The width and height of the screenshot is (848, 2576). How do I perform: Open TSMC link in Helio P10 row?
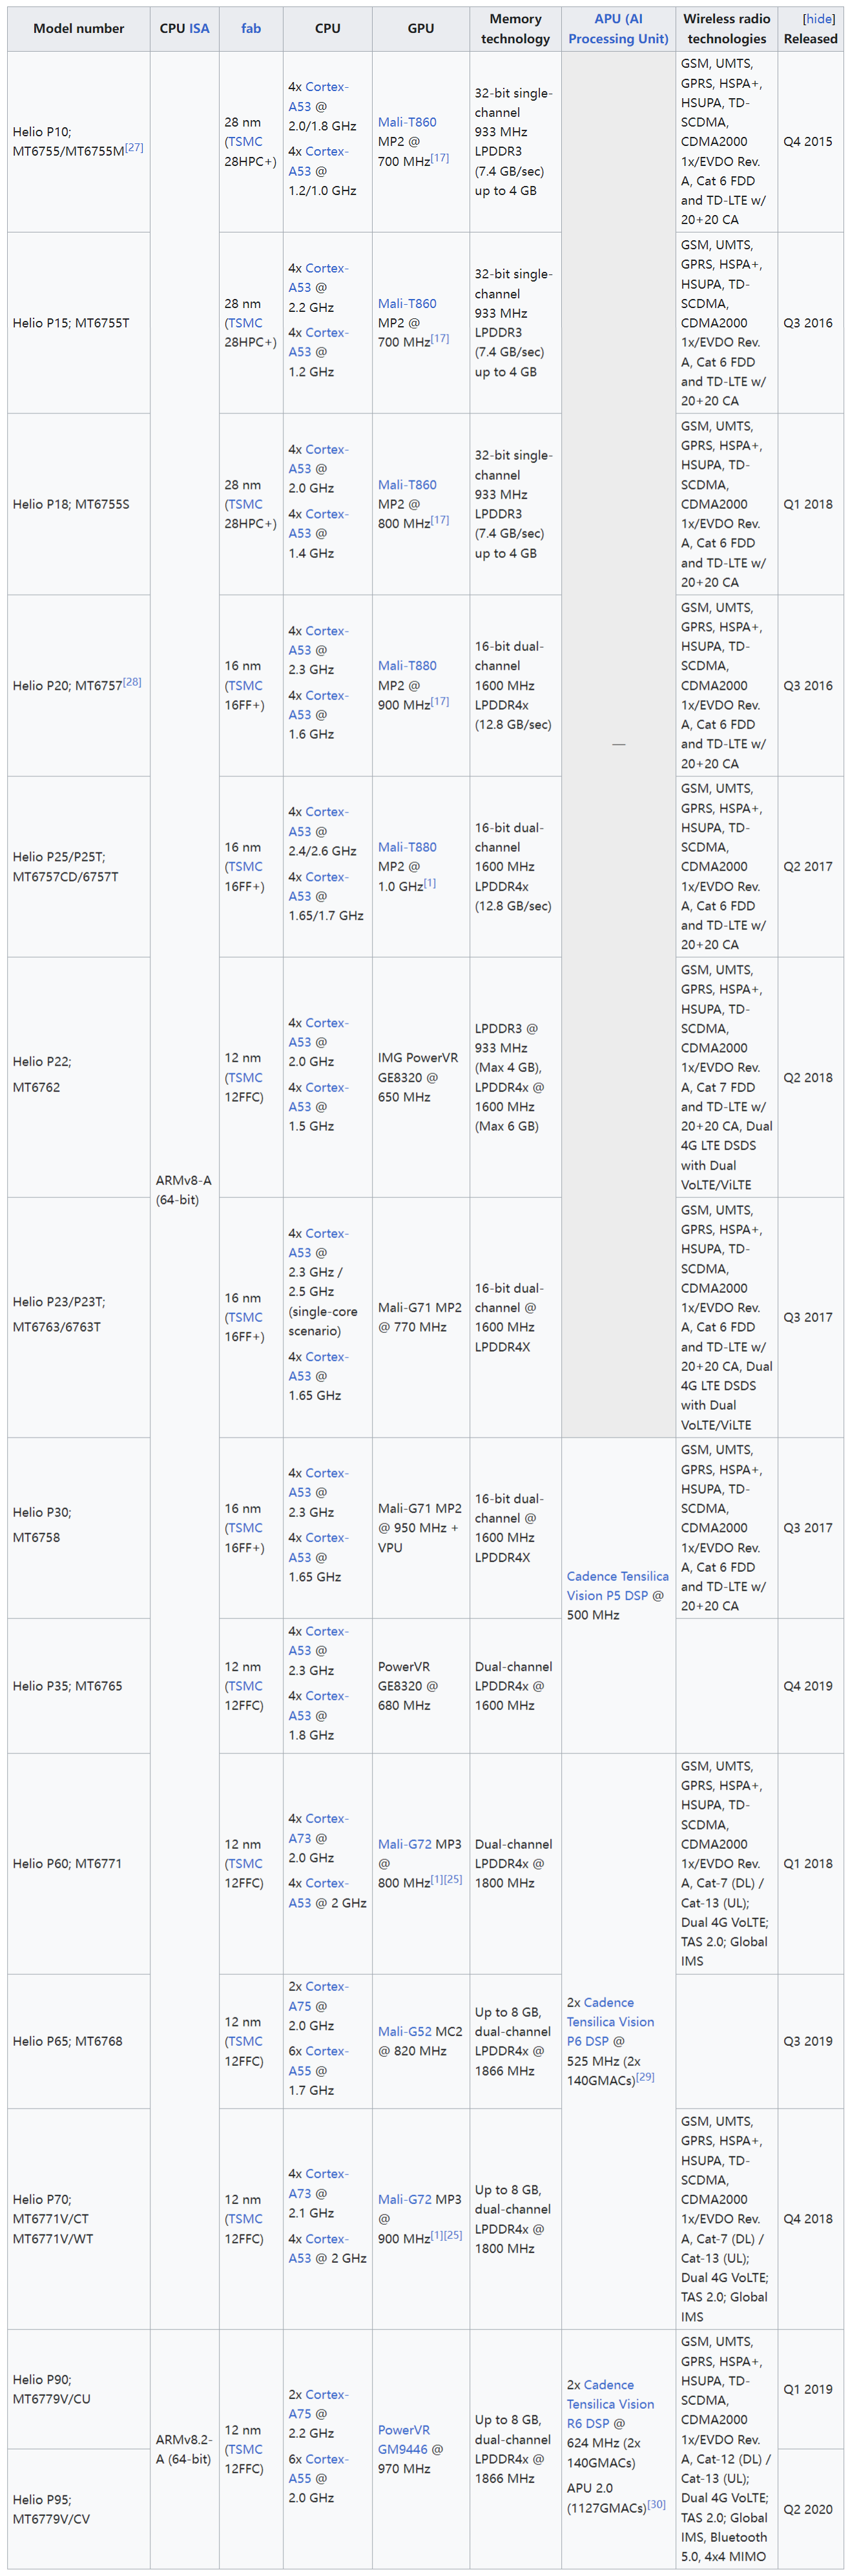tap(245, 142)
